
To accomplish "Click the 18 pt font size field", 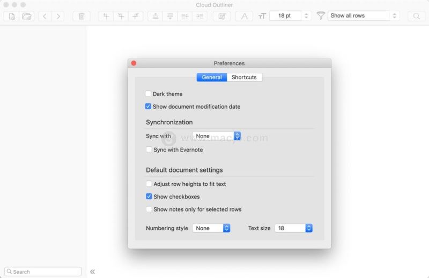I will [x=286, y=16].
